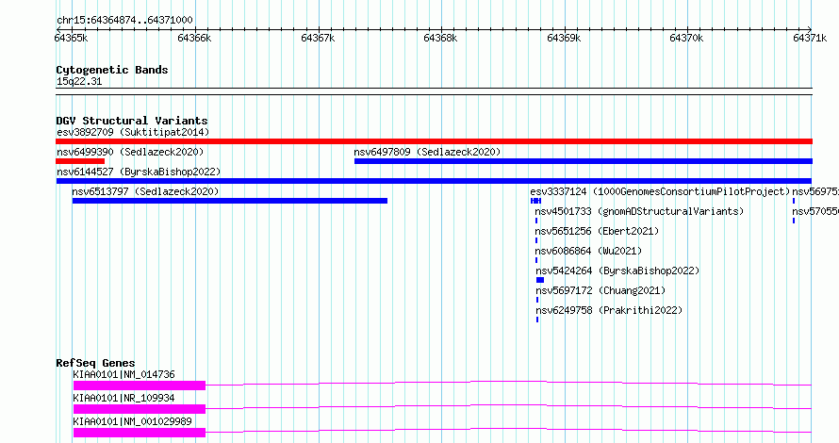Click the nsv5424264 (ByrskaBishop2022) label
839x443 pixels.
pos(617,271)
